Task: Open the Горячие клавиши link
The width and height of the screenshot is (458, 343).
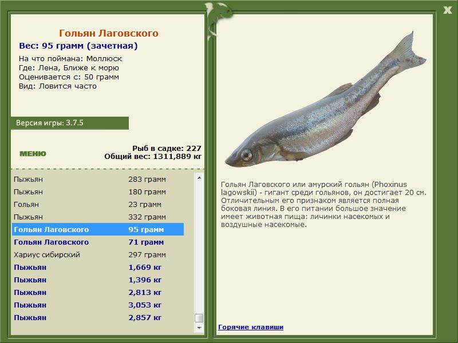Action: [x=251, y=327]
